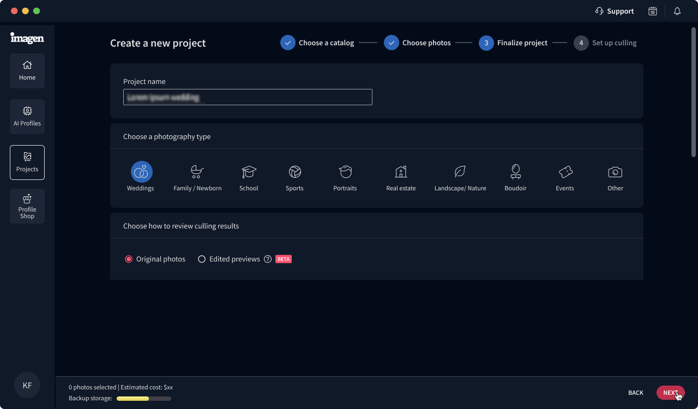Click step 3, Finalize project

[x=513, y=43]
